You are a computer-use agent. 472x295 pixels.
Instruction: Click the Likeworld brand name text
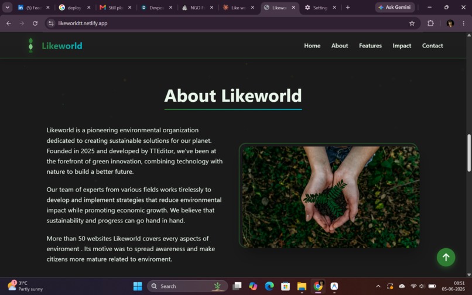click(x=62, y=46)
